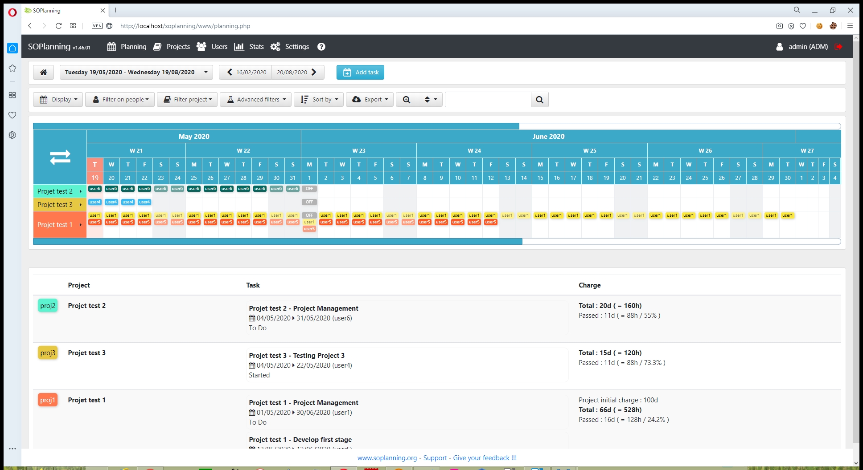Click the top horizontal timeline scrollbar
Viewport: 863px width, 470px height.
[276, 126]
